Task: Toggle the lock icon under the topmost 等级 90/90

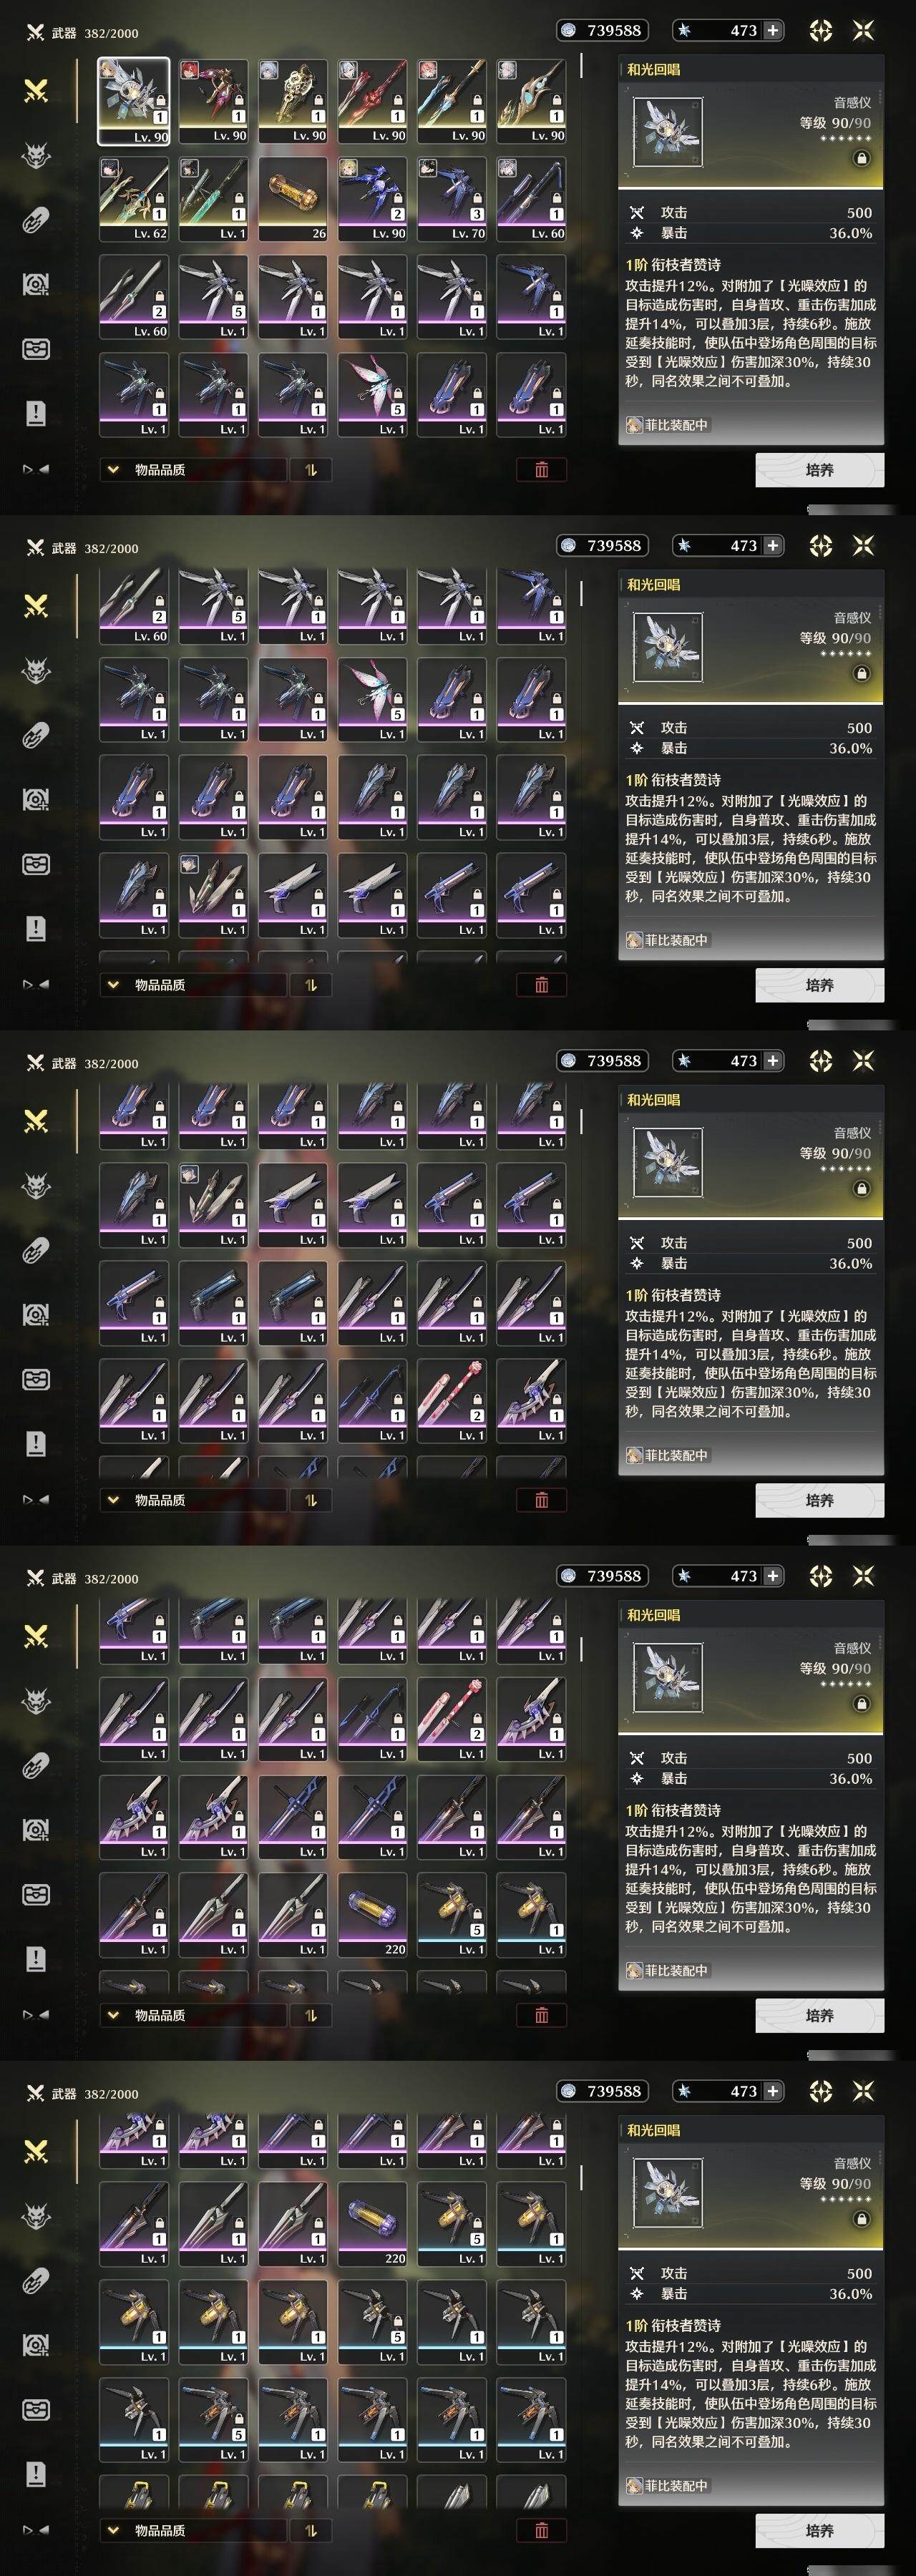Action: pyautogui.click(x=861, y=158)
